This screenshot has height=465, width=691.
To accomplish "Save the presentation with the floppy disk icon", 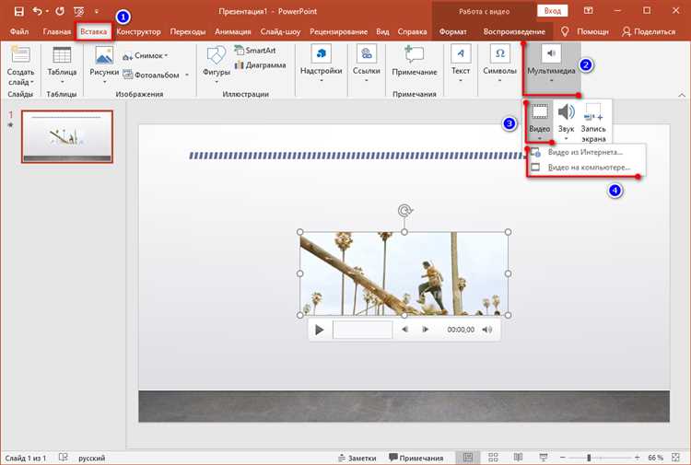I will [19, 11].
